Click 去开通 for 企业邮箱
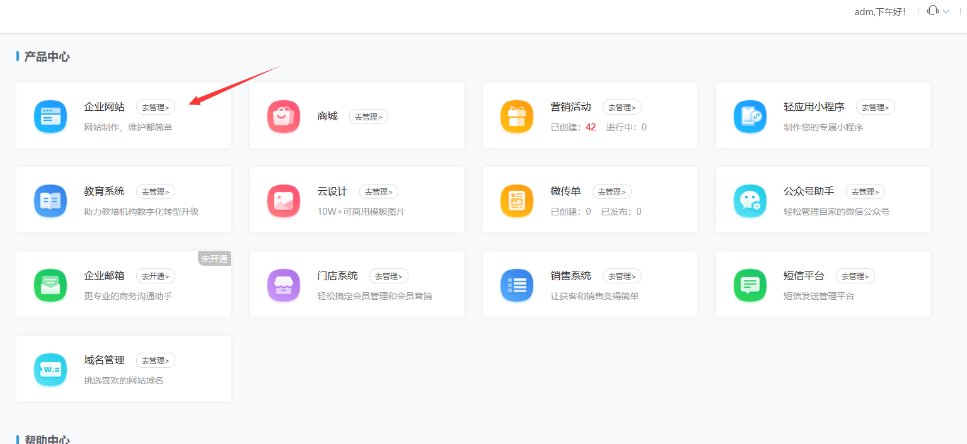The image size is (967, 444). click(155, 276)
